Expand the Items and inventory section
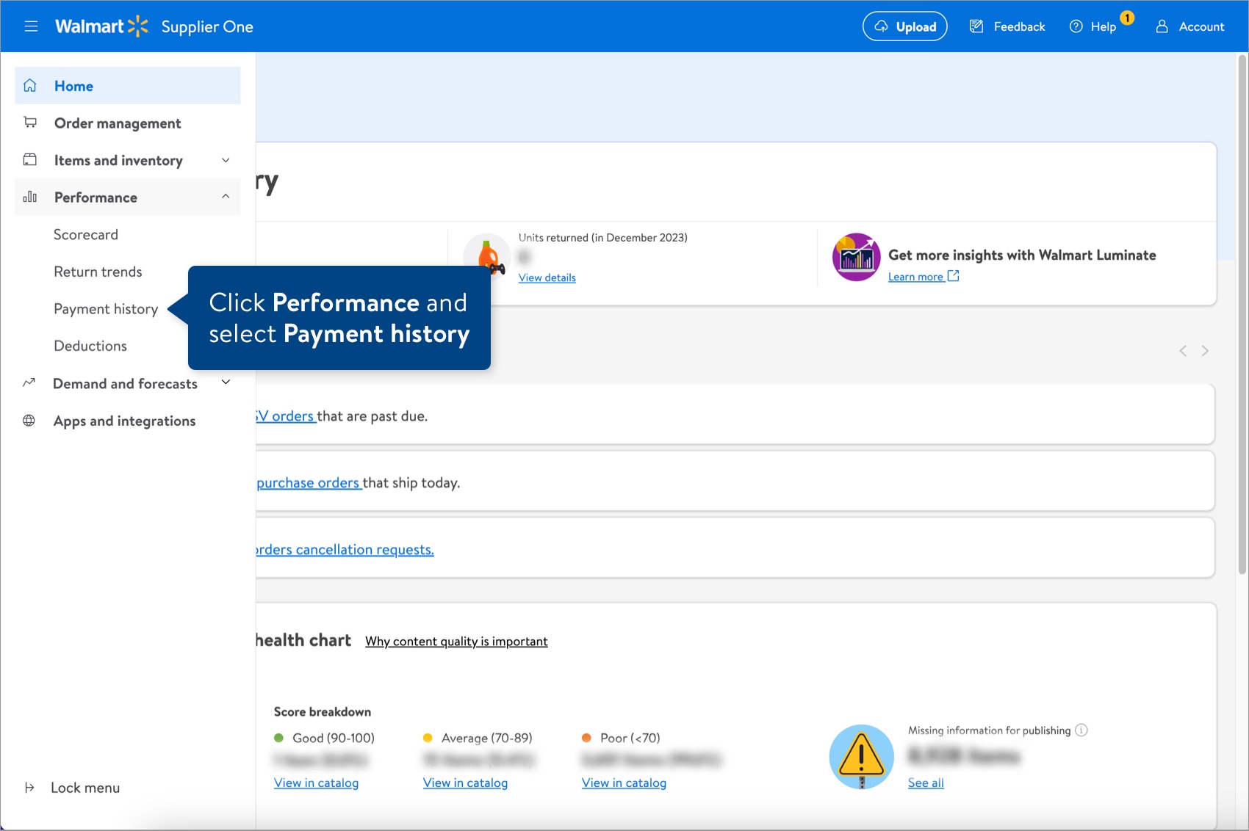 [226, 160]
